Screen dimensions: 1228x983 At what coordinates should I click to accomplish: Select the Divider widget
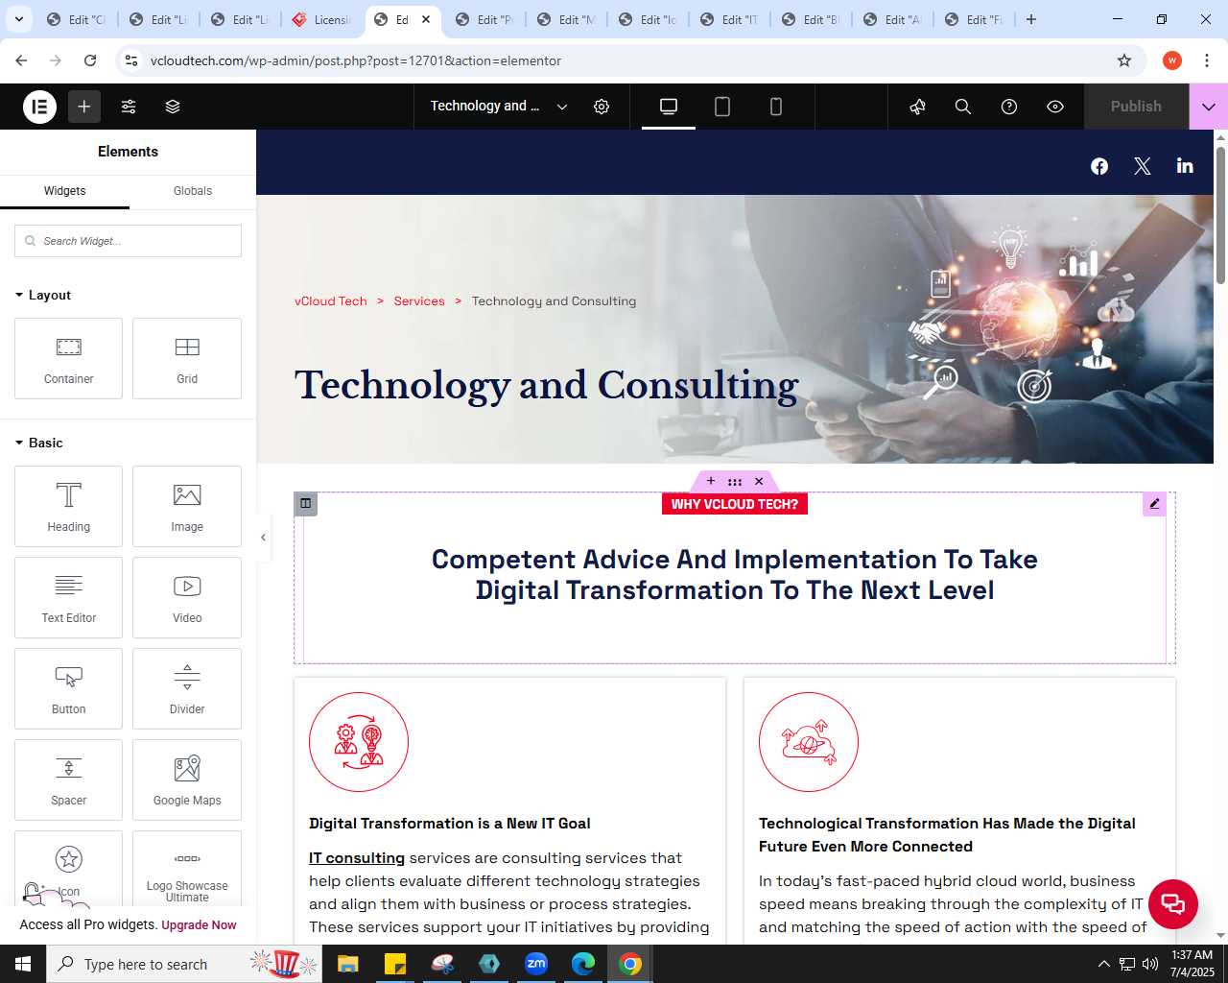pyautogui.click(x=187, y=688)
